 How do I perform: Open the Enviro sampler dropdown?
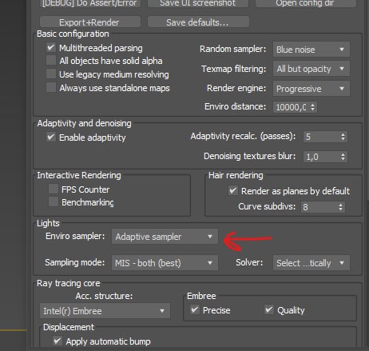click(x=165, y=237)
